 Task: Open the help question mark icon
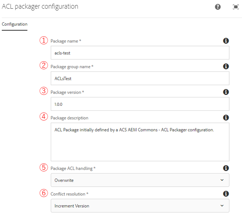[217, 7]
